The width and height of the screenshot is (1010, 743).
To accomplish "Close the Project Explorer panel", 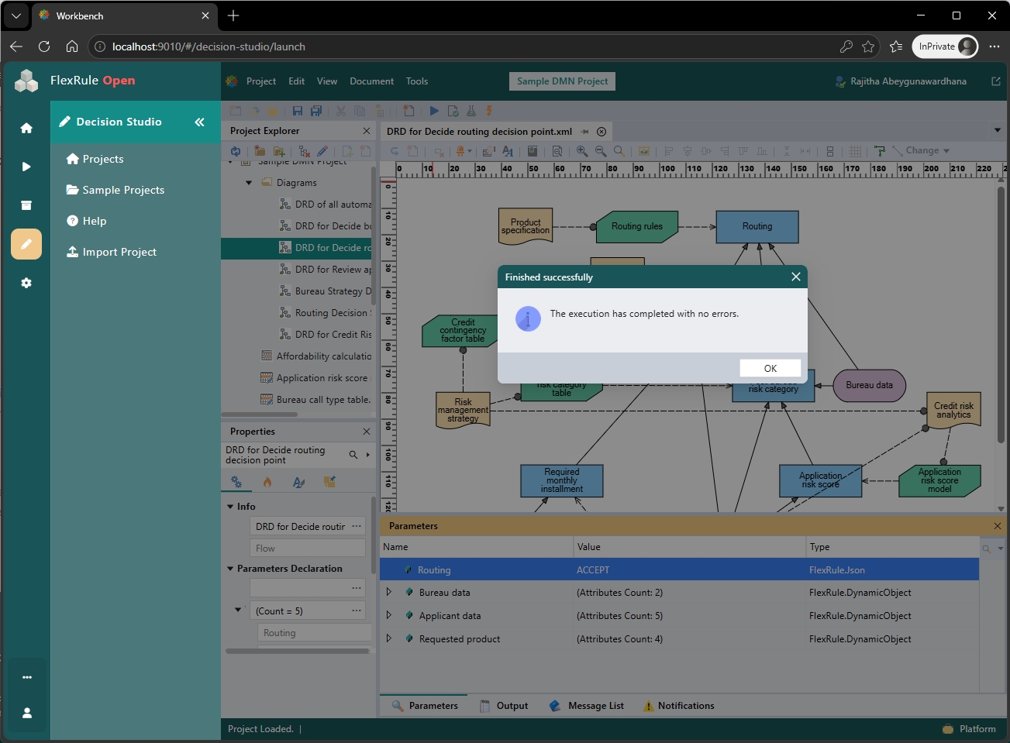I will (367, 131).
